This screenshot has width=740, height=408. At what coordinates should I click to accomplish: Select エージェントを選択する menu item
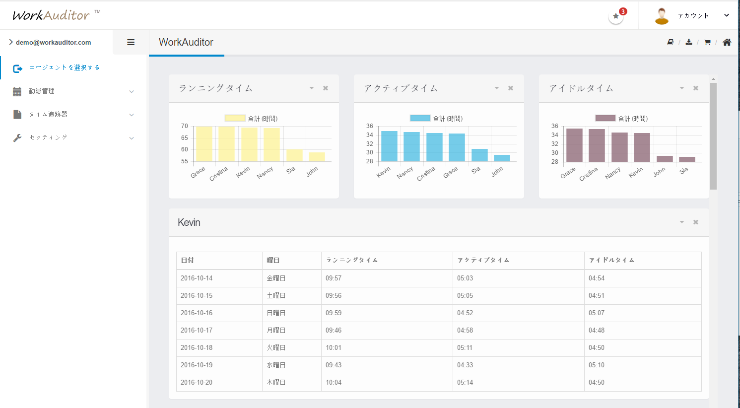click(65, 68)
